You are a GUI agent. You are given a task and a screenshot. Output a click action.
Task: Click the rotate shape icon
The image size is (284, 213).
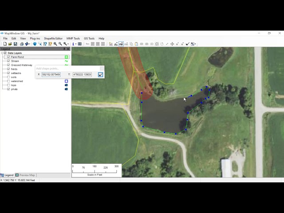click(x=162, y=44)
